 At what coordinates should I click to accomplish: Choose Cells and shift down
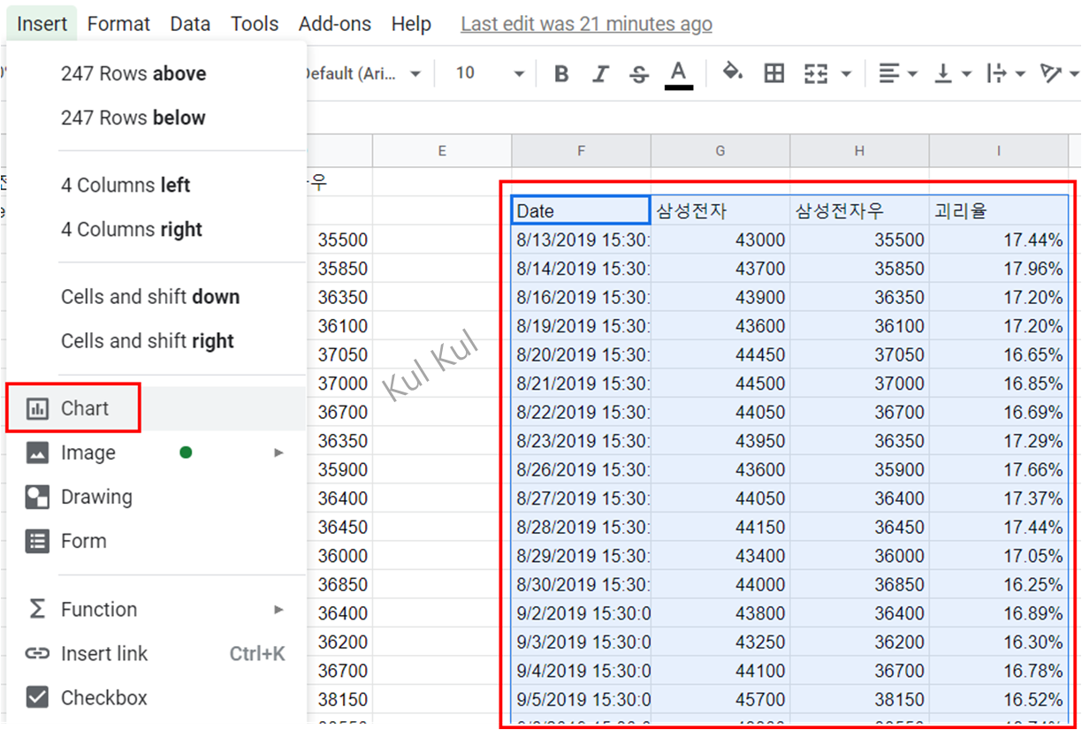click(x=156, y=296)
